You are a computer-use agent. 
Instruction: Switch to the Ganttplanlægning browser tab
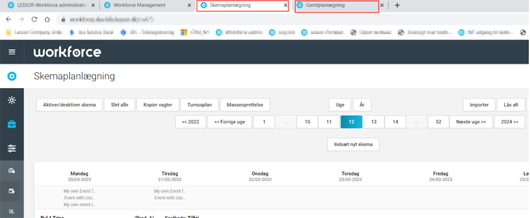pos(336,5)
